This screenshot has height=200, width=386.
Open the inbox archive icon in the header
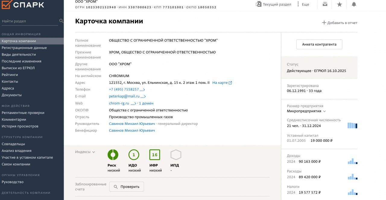[324, 5]
